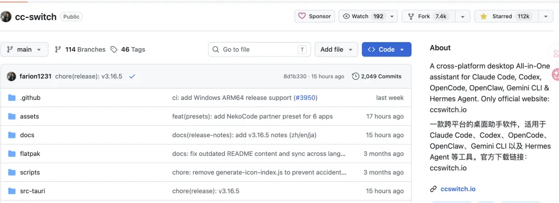Viewport: 559px width, 203px height.
Task: Click the commit status checkmark icon
Action: click(x=133, y=76)
